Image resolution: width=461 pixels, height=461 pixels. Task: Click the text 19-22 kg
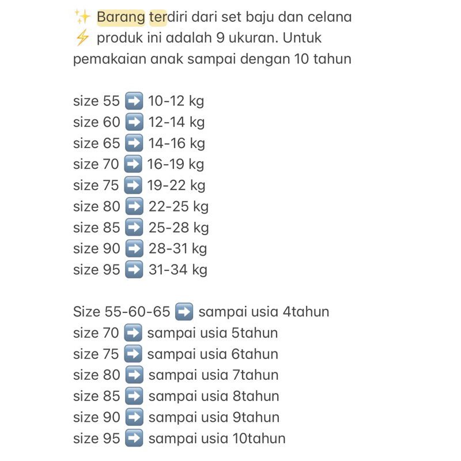pyautogui.click(x=176, y=186)
